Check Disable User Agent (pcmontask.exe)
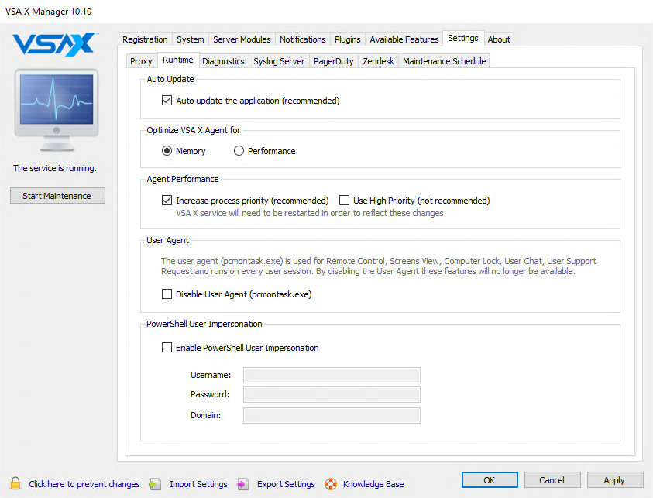653x498 pixels. (167, 294)
